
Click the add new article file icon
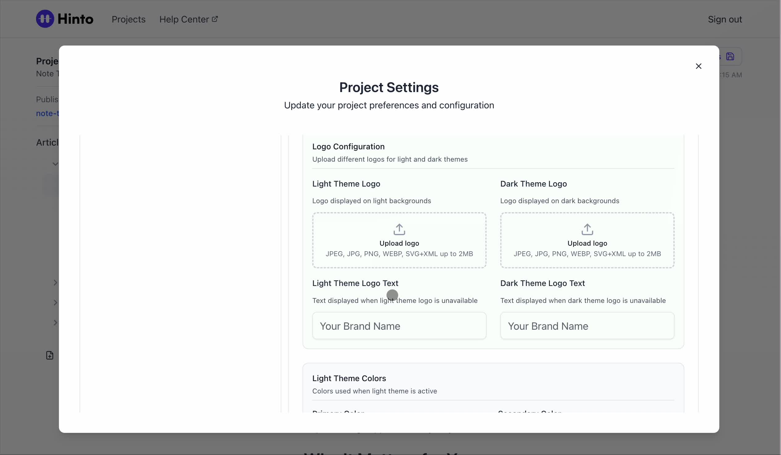pyautogui.click(x=50, y=355)
